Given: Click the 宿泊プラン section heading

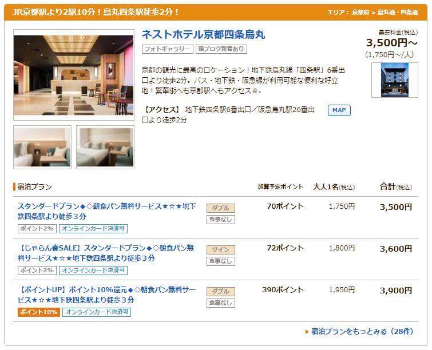Looking at the screenshot, I should point(34,186).
